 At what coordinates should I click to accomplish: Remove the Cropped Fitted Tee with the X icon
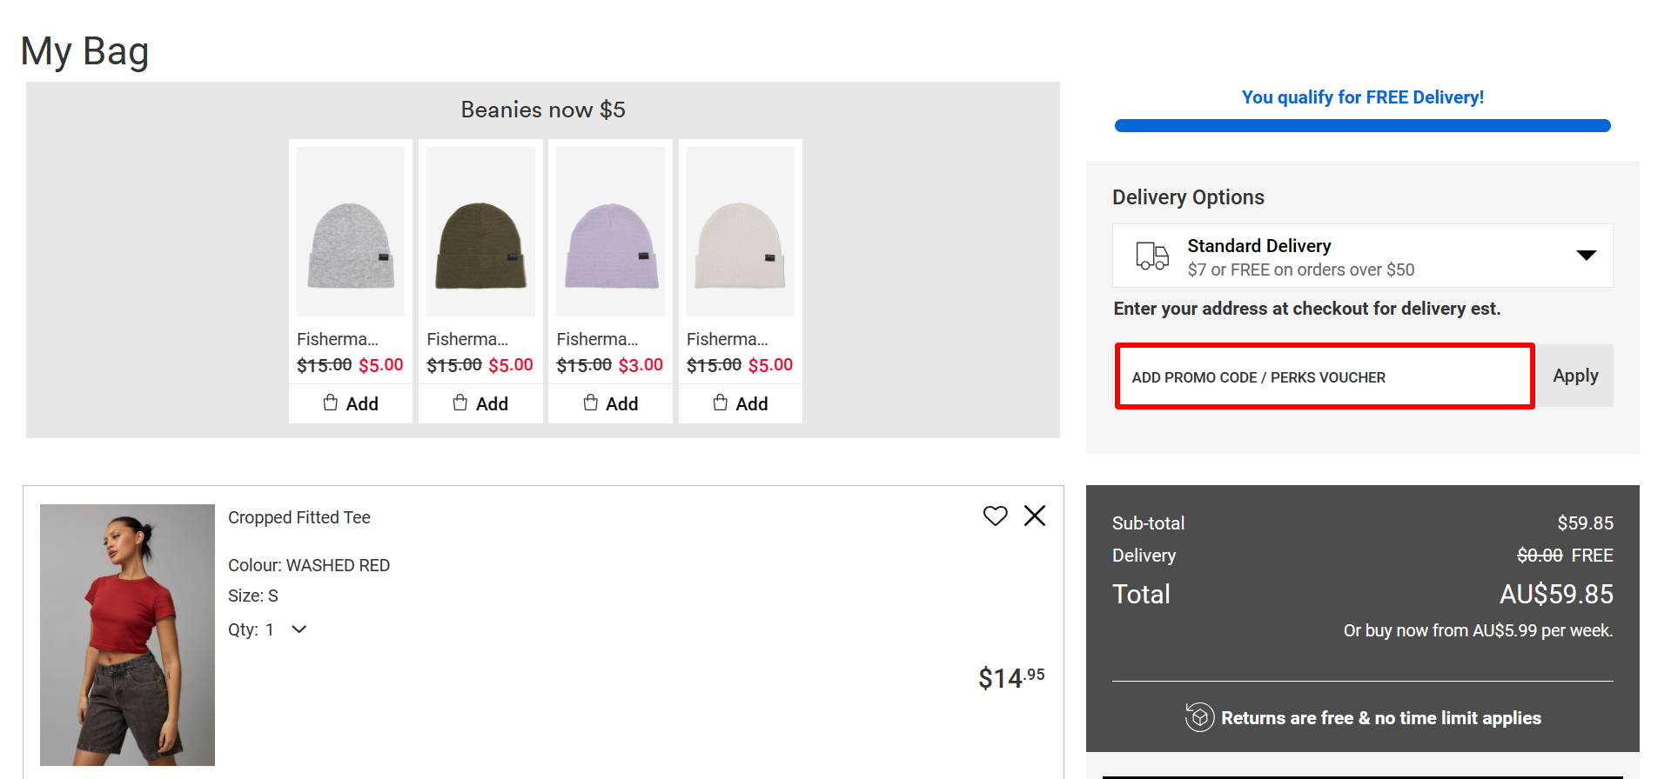pos(1034,516)
